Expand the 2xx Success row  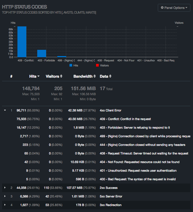[5, 188]
